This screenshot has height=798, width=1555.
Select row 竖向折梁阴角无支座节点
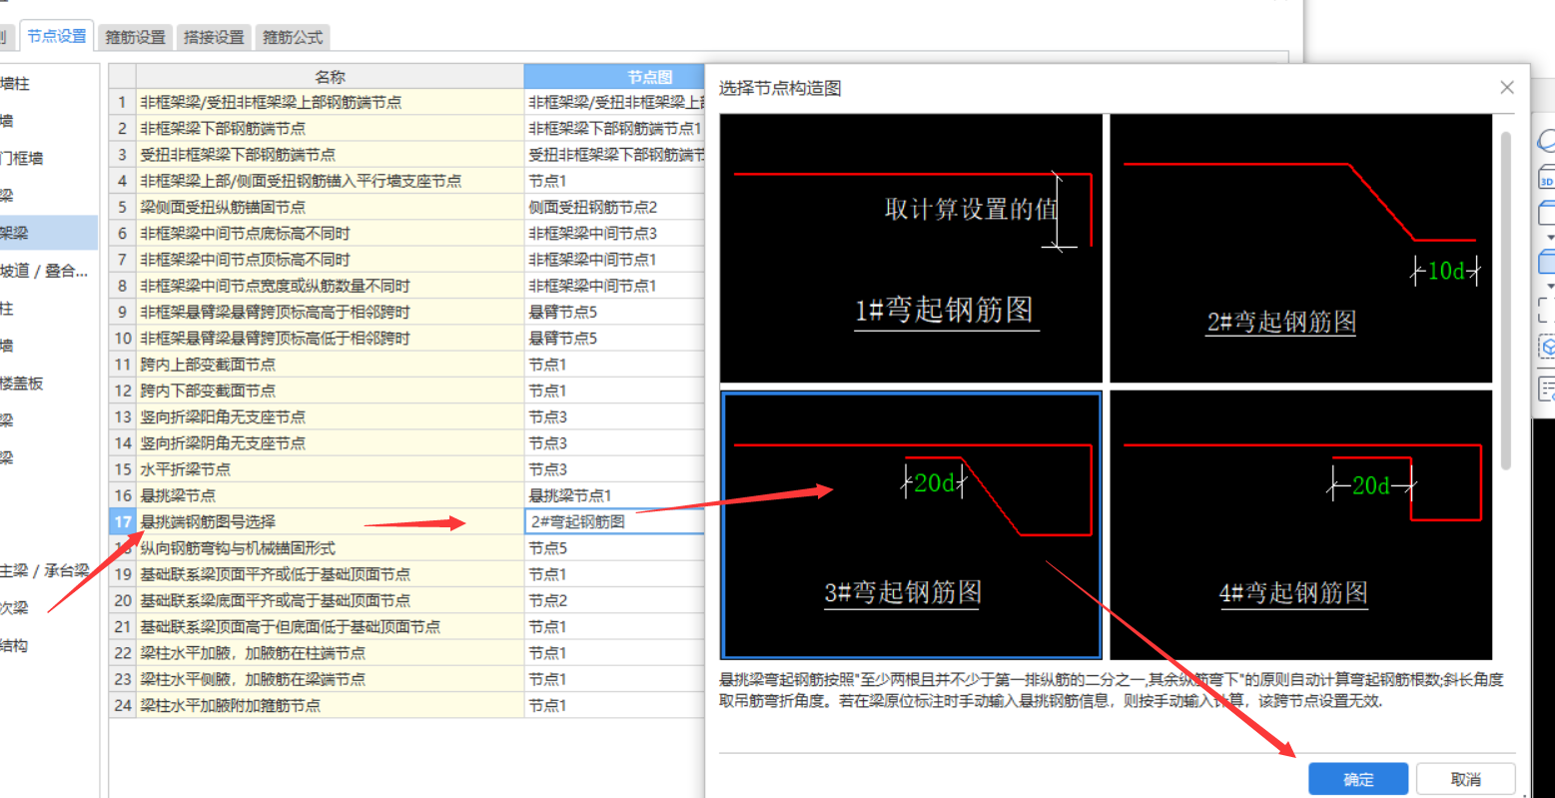(330, 443)
